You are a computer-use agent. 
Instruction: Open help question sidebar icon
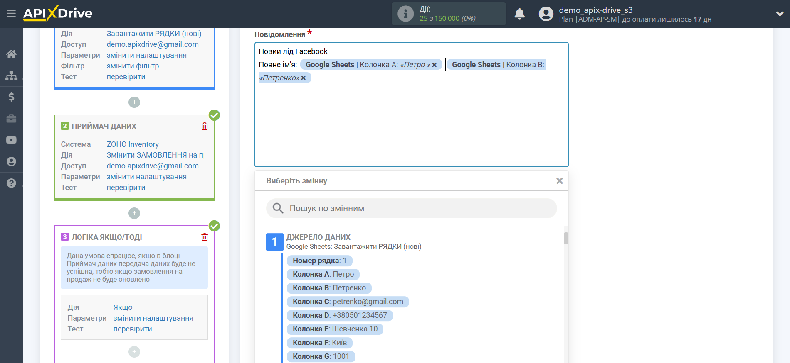click(11, 183)
